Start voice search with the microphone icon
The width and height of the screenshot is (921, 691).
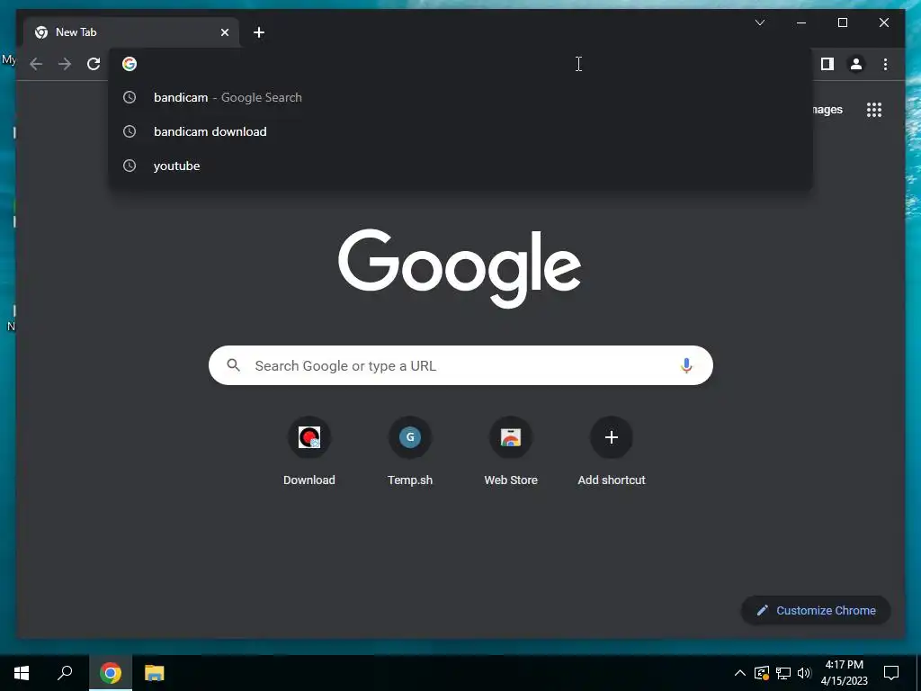(x=686, y=365)
